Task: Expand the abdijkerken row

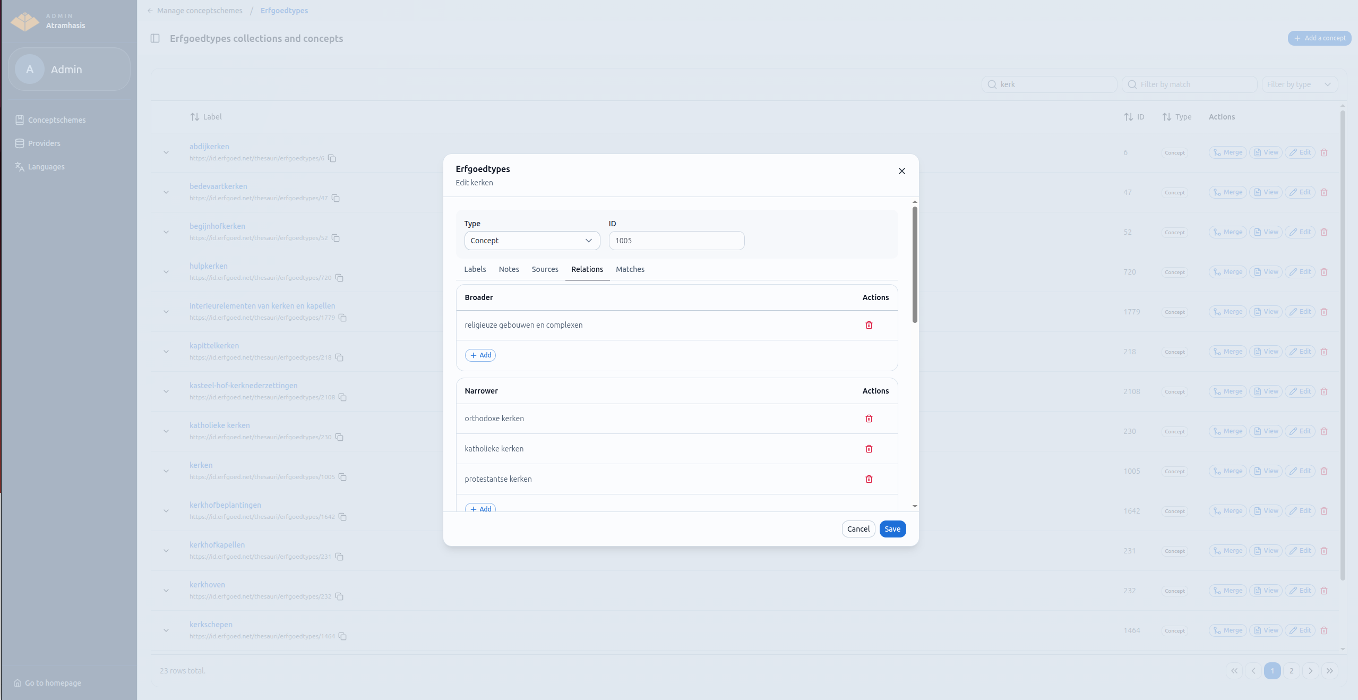Action: point(166,152)
